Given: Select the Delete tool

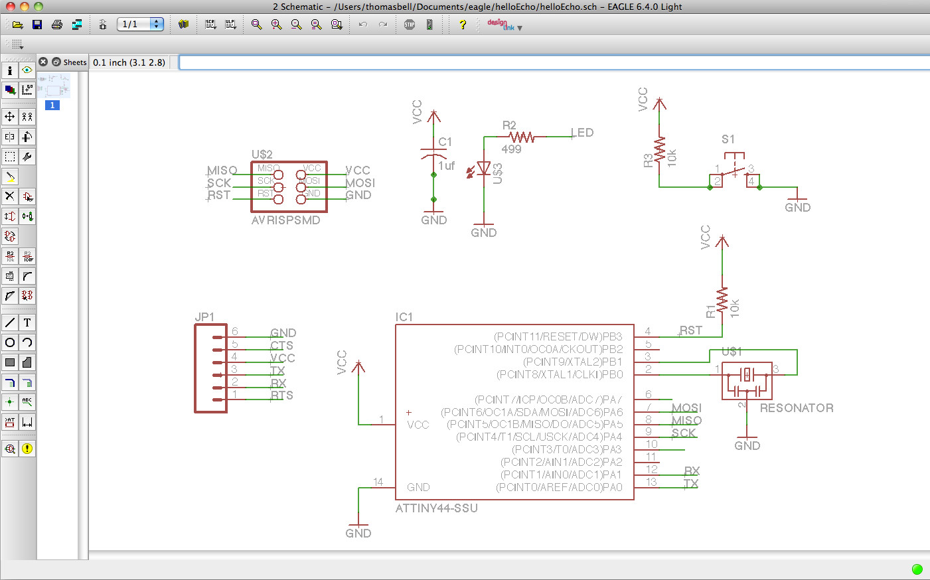Looking at the screenshot, I should pyautogui.click(x=10, y=196).
